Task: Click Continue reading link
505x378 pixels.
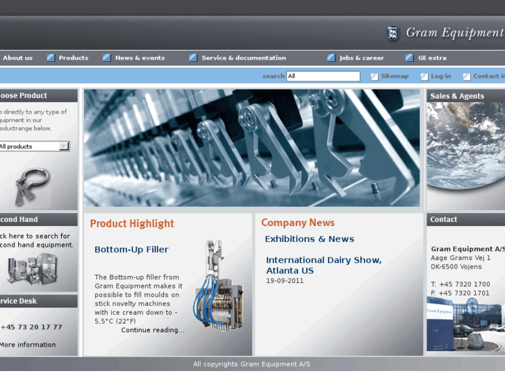Action: 153,330
